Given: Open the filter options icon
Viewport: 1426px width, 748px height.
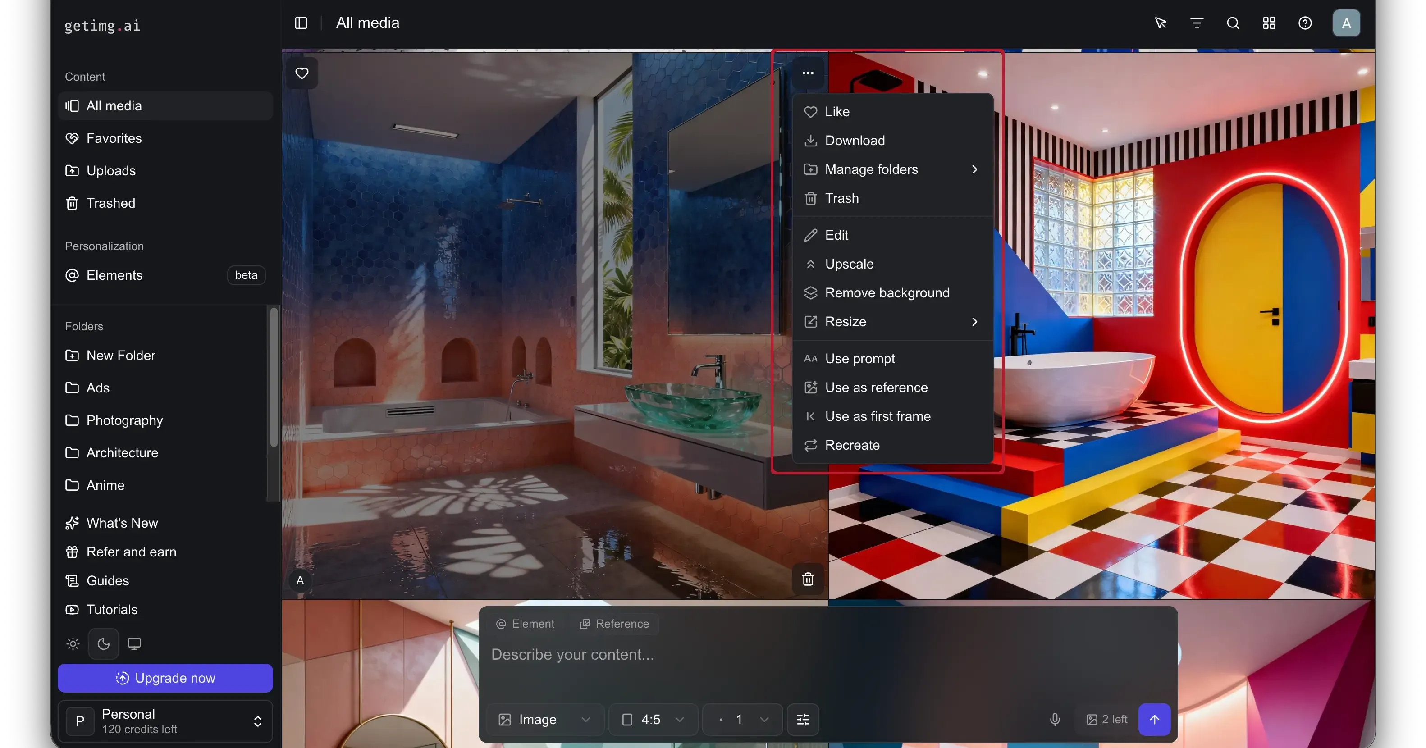Looking at the screenshot, I should click(1197, 23).
